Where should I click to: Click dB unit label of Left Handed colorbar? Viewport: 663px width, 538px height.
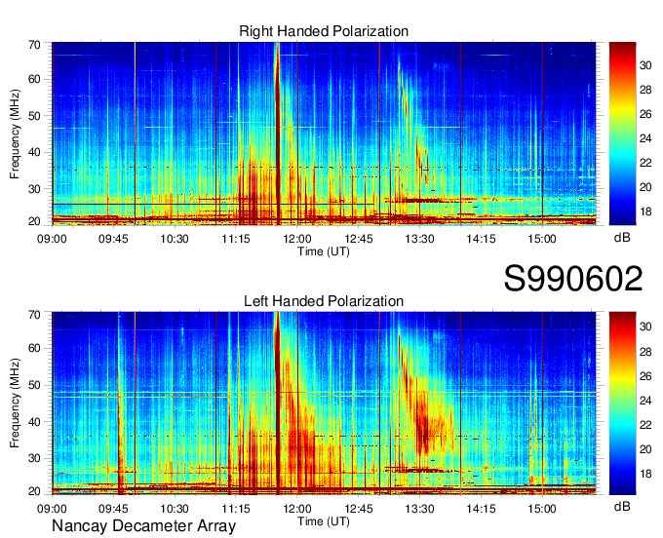(x=622, y=506)
